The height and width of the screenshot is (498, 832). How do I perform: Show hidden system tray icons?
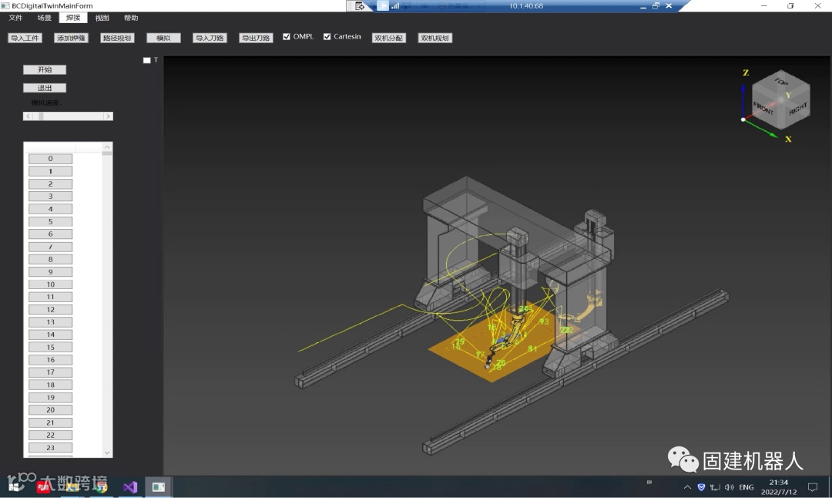coord(687,487)
